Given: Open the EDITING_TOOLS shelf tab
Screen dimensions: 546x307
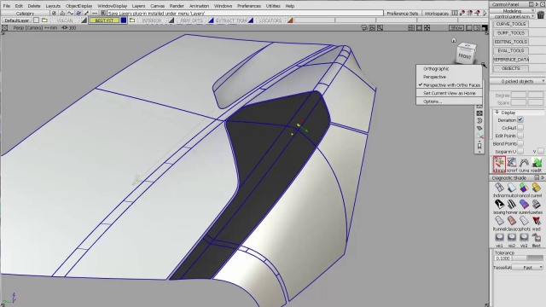Looking at the screenshot, I should tap(511, 42).
